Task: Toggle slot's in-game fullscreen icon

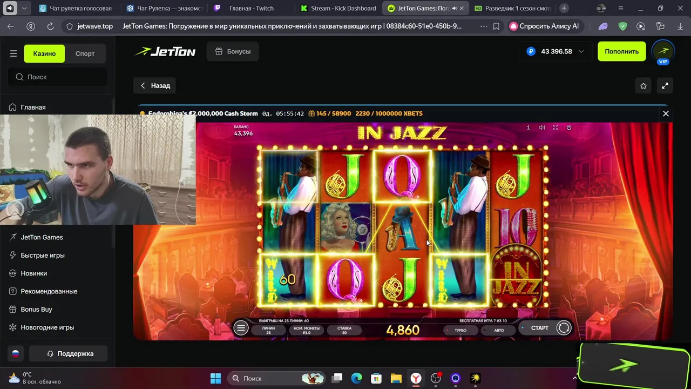Action: click(x=555, y=128)
